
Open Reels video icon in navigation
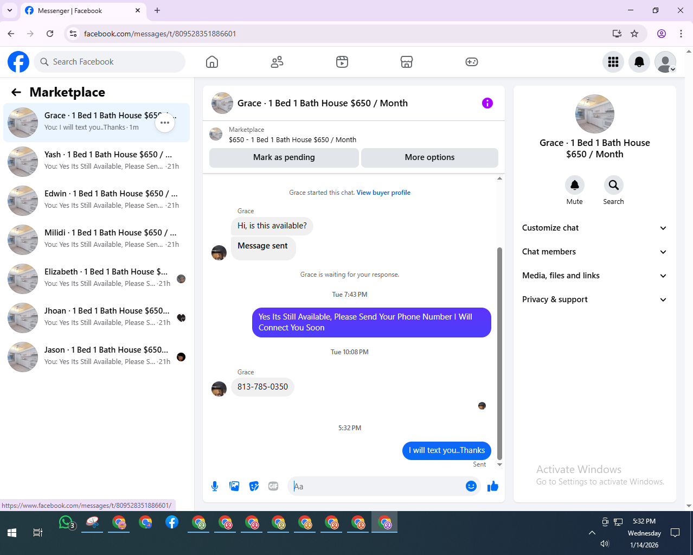(x=342, y=62)
